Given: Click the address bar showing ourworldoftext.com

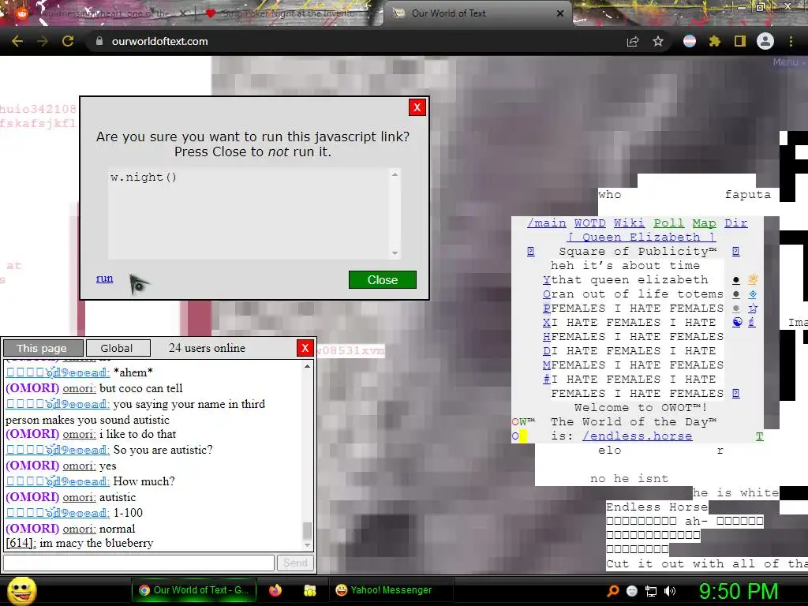Looking at the screenshot, I should pos(356,41).
